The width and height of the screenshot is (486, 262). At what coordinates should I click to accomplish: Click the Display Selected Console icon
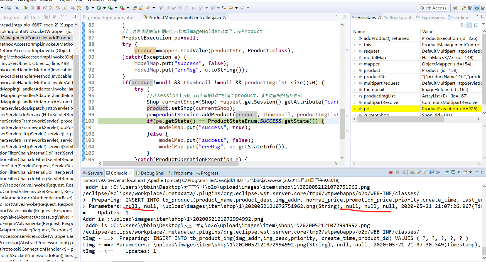pyautogui.click(x=453, y=172)
